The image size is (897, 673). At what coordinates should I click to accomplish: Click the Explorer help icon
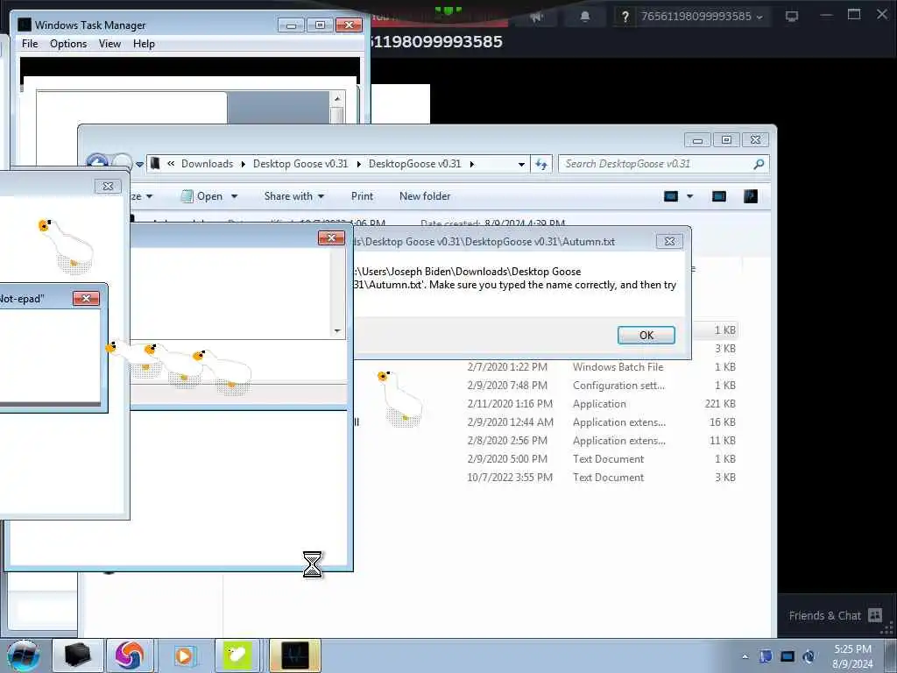[x=751, y=197]
